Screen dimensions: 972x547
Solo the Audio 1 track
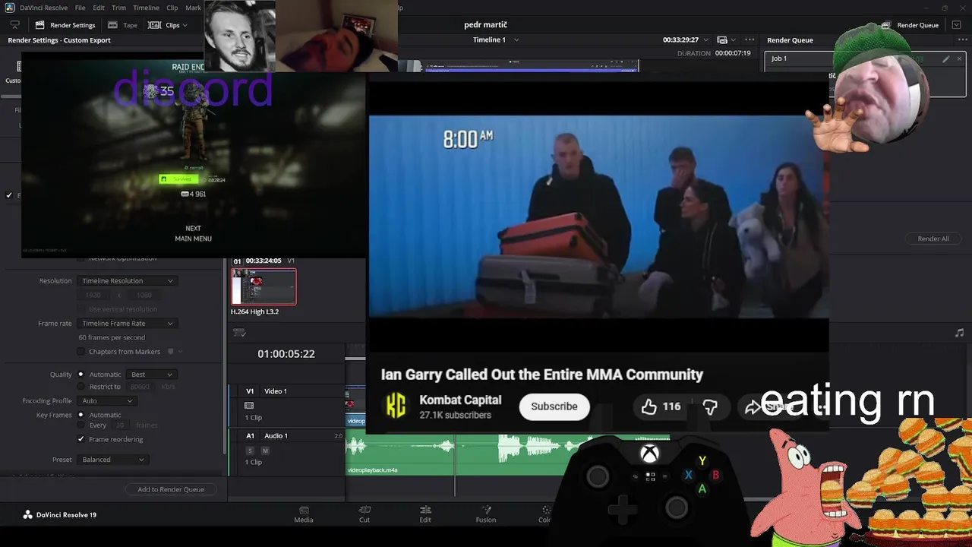(x=249, y=451)
